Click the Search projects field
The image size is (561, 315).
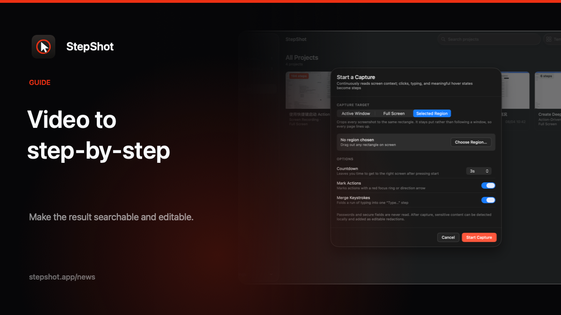pos(489,39)
